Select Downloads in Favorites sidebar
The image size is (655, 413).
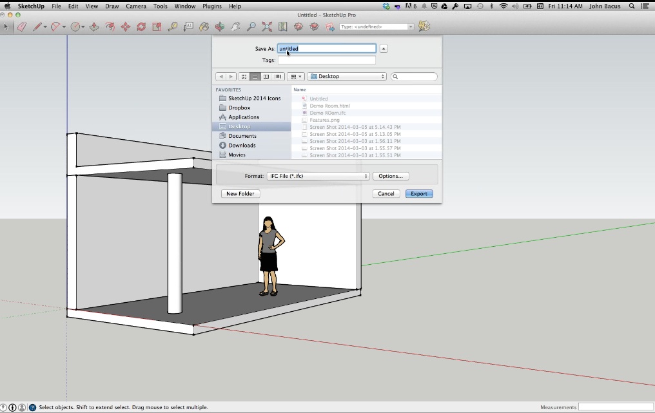click(242, 146)
